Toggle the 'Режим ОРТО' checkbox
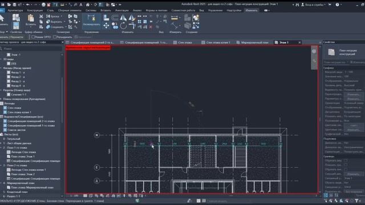The image size is (365, 205). pyautogui.click(x=33, y=37)
